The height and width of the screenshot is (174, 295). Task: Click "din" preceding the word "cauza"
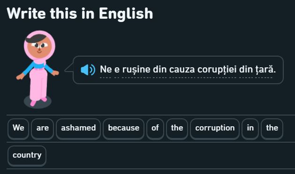(160, 69)
